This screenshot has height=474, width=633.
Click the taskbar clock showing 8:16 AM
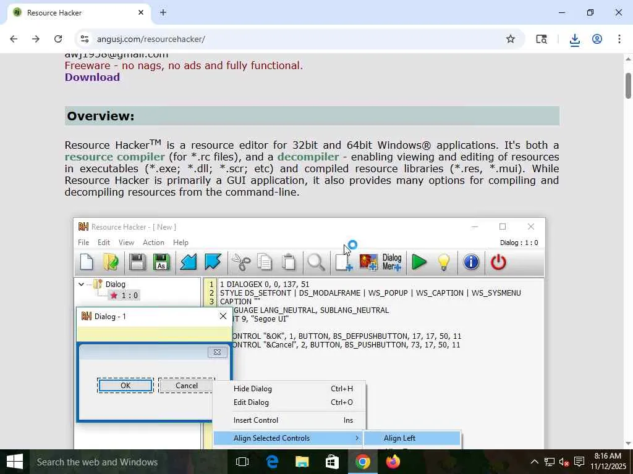point(608,462)
